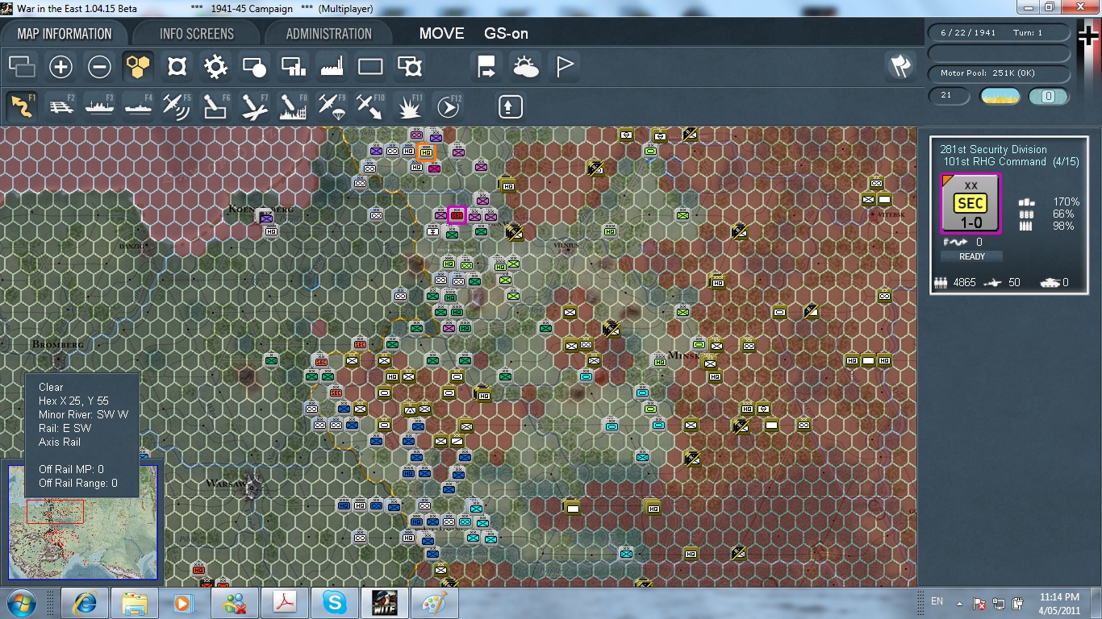Click the rectangle-with-bars icon in the toolbar
The height and width of the screenshot is (619, 1102).
(x=293, y=66)
